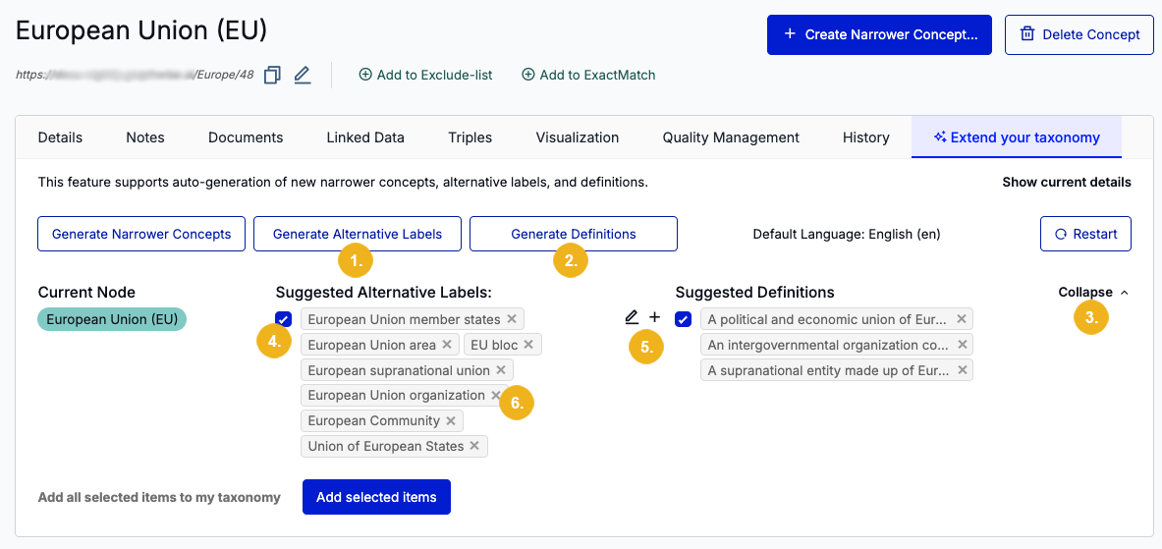Viewport: 1162px width, 549px height.
Task: Click the Delete Concept button
Action: click(1079, 34)
